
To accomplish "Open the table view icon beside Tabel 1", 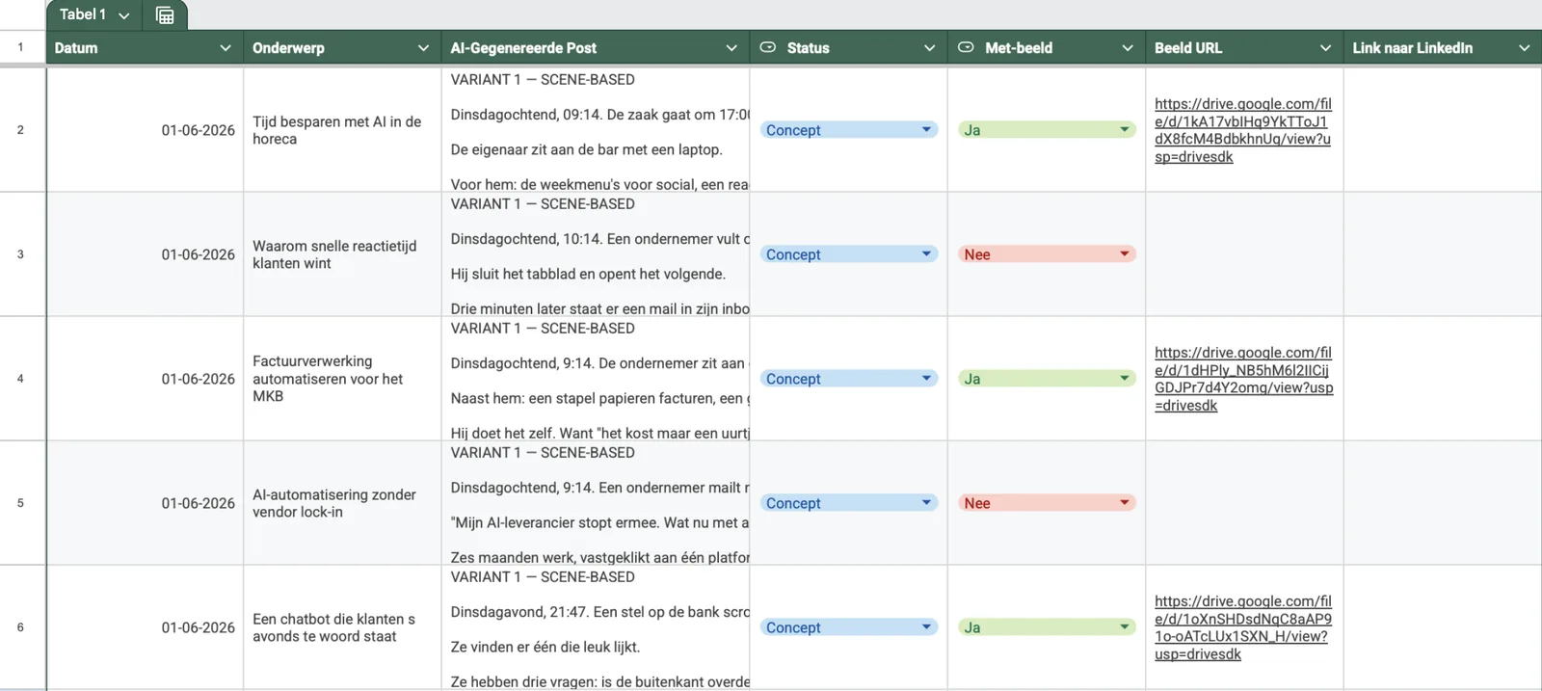I will pos(165,15).
